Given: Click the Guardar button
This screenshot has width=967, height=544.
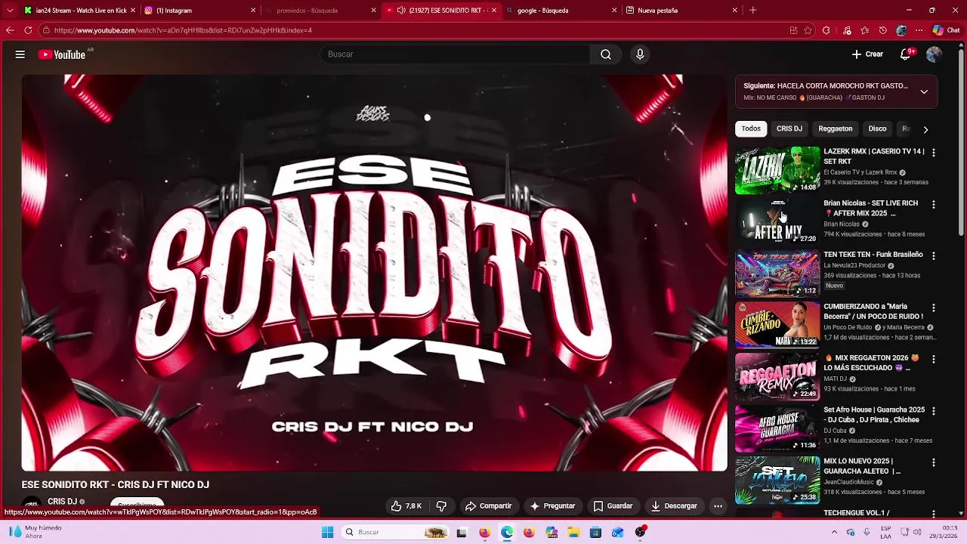Looking at the screenshot, I should tap(613, 506).
